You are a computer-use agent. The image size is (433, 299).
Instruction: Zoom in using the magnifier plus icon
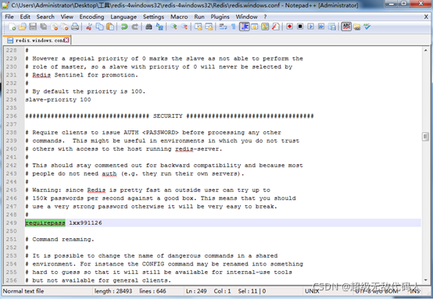pos(174,27)
